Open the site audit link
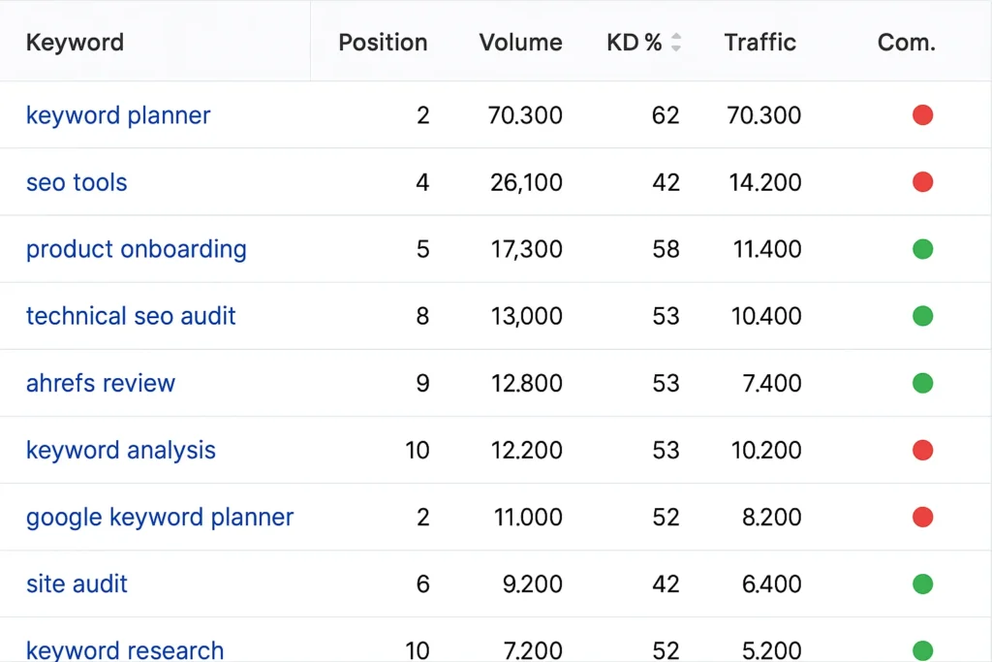The image size is (992, 662). click(x=77, y=583)
